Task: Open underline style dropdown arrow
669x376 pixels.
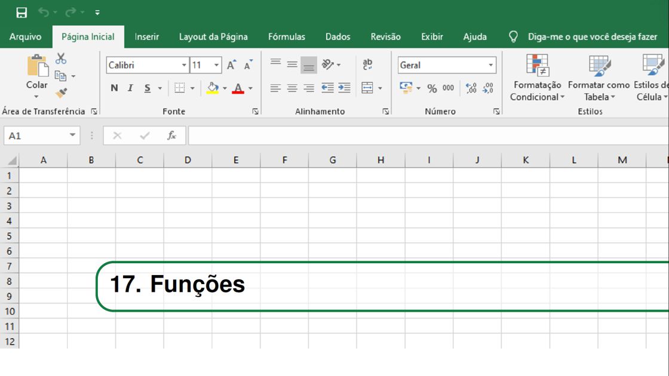Action: point(160,88)
